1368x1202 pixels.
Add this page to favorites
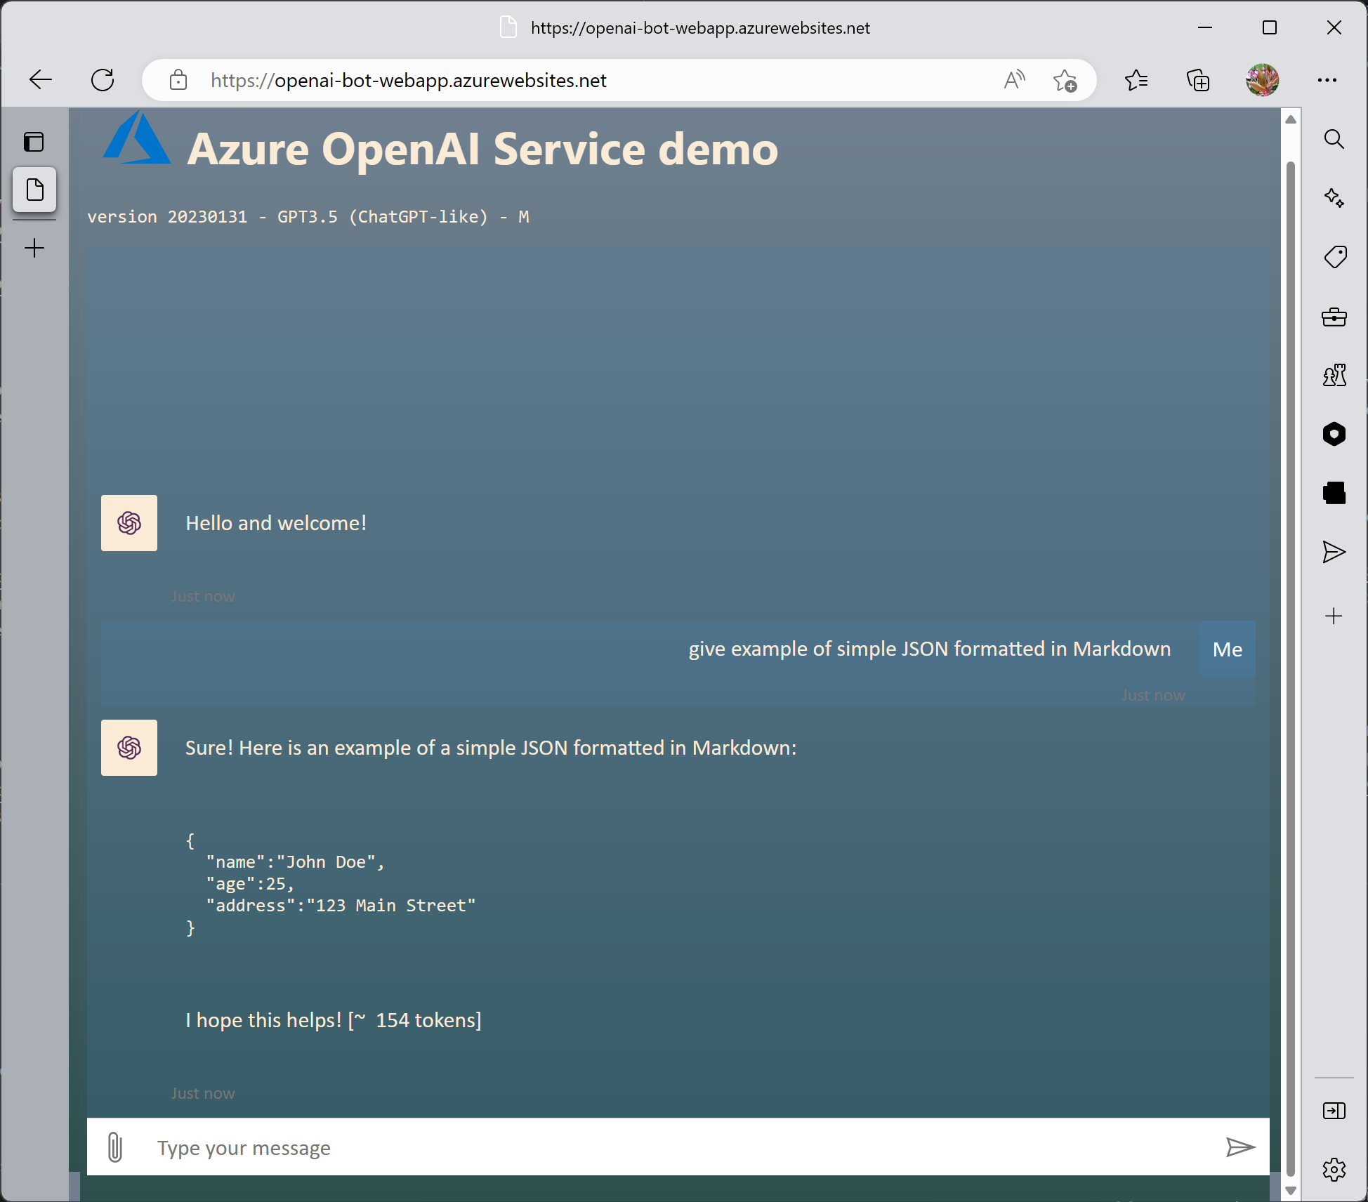click(x=1065, y=81)
